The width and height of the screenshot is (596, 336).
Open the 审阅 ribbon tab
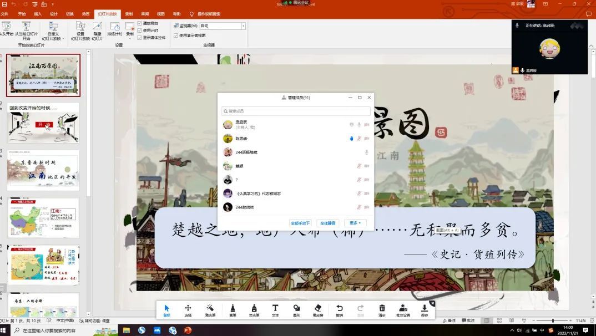[145, 14]
